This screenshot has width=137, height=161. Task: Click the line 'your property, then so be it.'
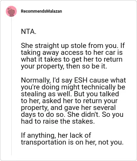coord(64,66)
